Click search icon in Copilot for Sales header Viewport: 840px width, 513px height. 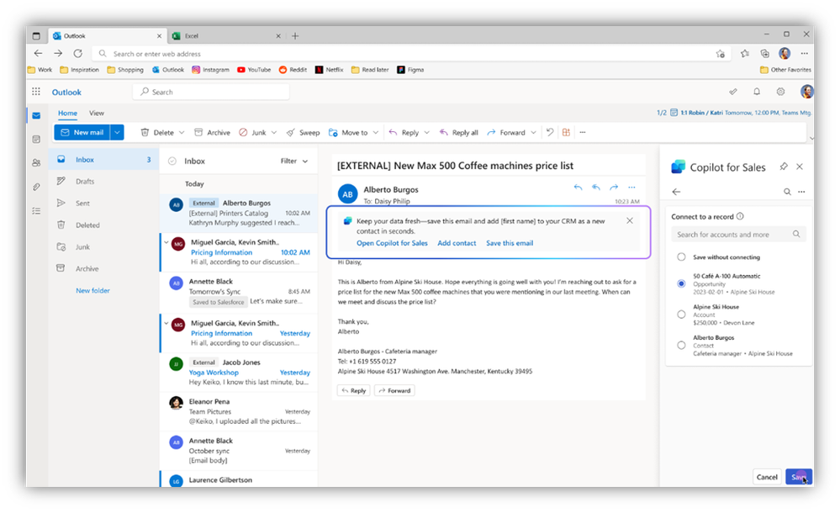(x=788, y=192)
